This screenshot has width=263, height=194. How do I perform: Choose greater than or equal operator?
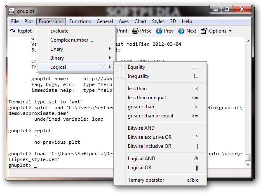tap(160, 116)
